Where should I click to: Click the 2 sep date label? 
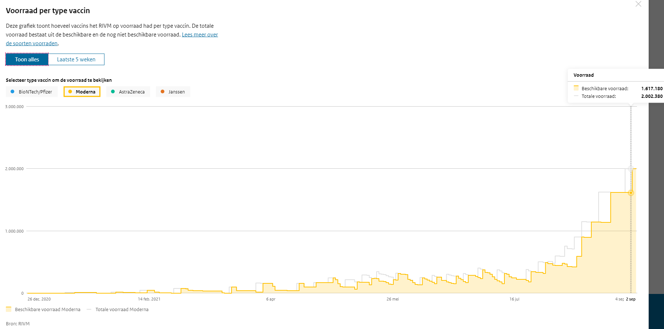[x=631, y=299]
